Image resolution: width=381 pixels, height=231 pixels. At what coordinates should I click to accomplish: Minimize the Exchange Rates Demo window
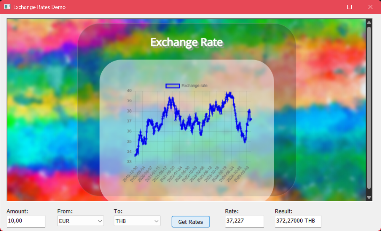329,7
